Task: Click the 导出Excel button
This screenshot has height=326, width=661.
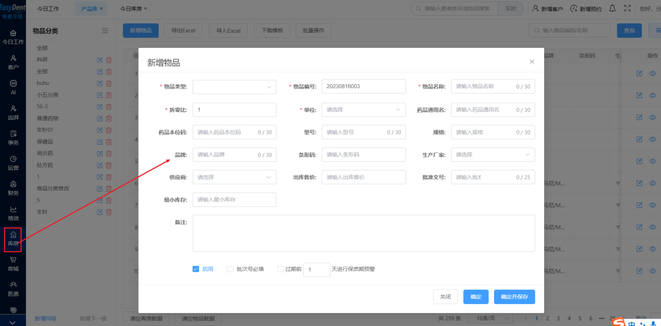Action: tap(183, 31)
